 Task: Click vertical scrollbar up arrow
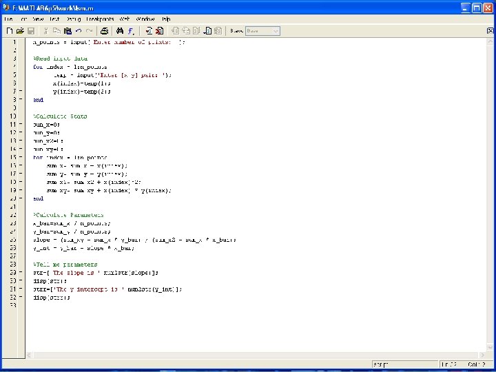[490, 41]
